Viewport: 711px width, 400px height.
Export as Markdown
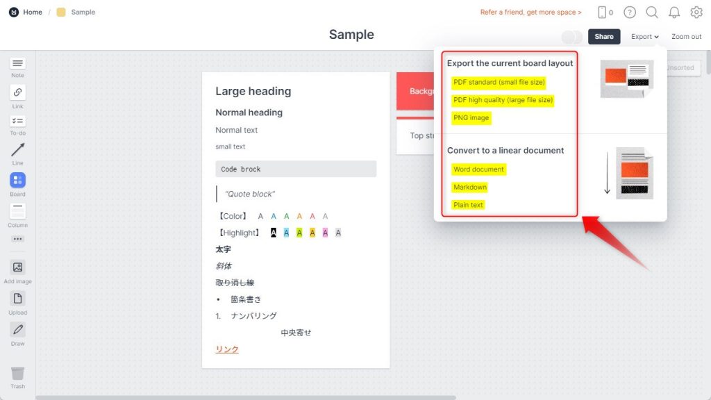470,187
